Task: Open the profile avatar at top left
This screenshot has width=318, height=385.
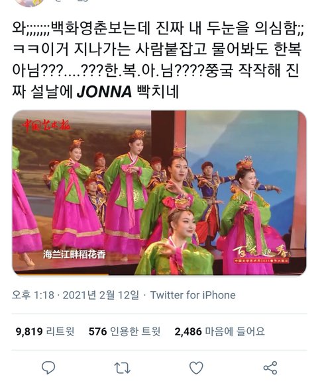Action: point(30,3)
